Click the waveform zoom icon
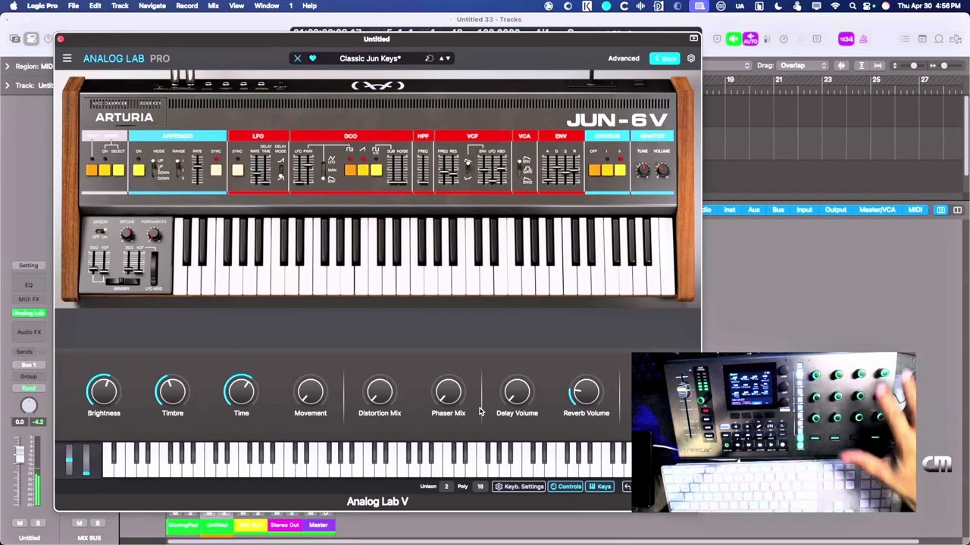Viewport: 970px width, 545px height. (841, 66)
